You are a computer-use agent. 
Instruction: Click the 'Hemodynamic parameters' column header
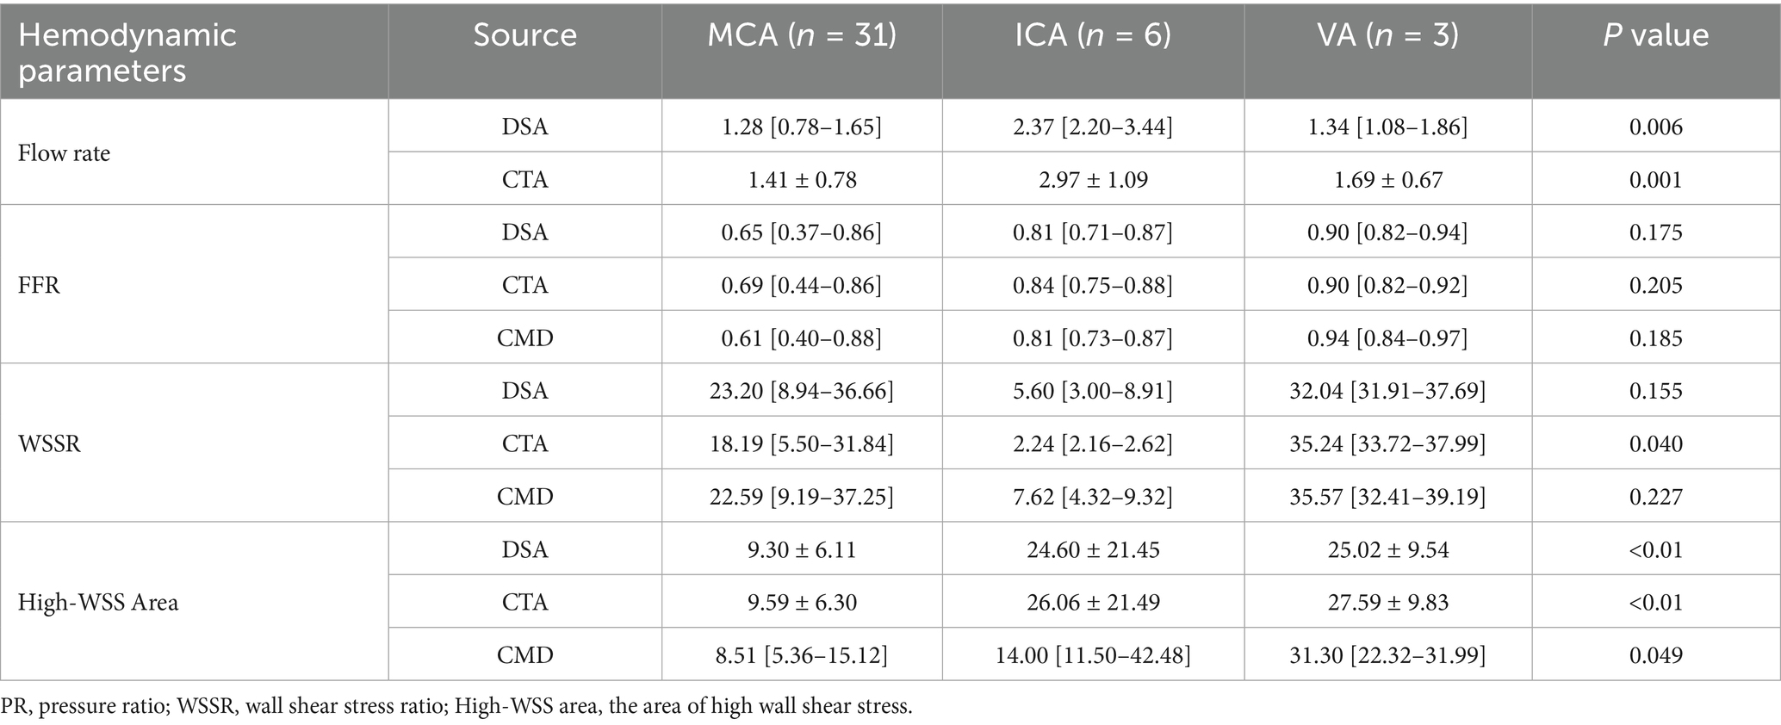tap(127, 52)
